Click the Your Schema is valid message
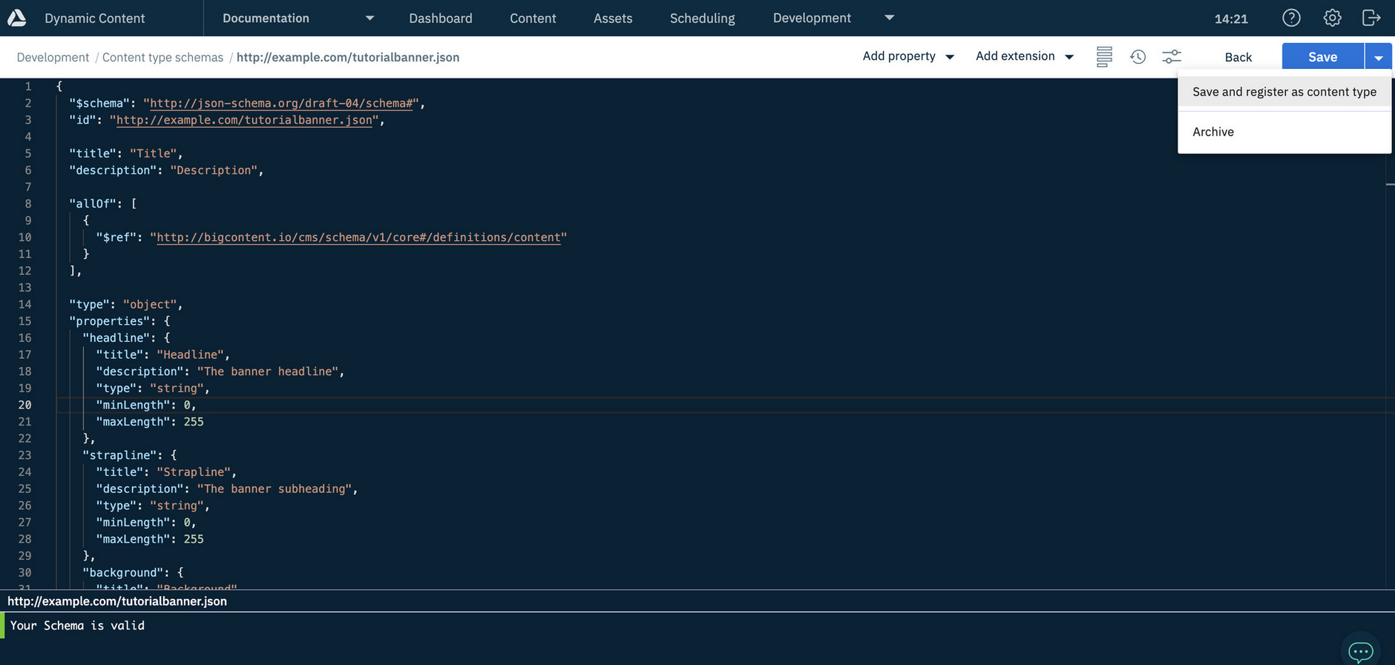The width and height of the screenshot is (1395, 665). [77, 625]
